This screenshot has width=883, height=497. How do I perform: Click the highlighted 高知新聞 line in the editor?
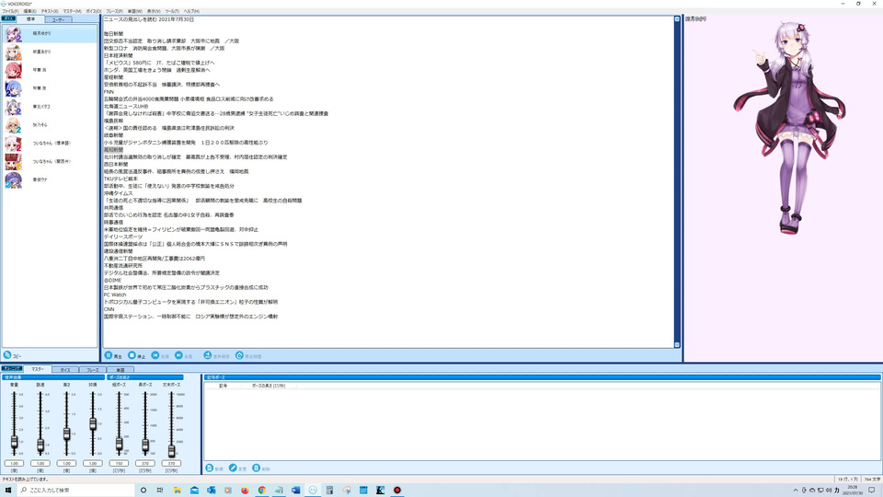tap(113, 150)
